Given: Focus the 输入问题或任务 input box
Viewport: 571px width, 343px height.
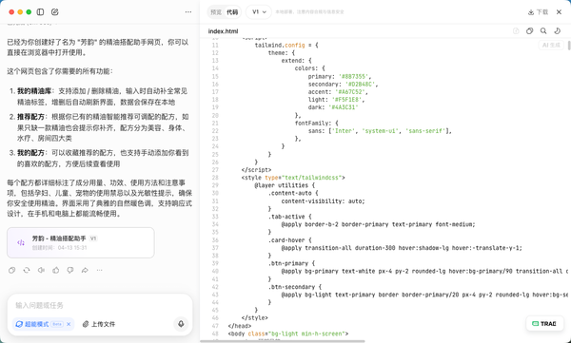Looking at the screenshot, I should pos(100,305).
